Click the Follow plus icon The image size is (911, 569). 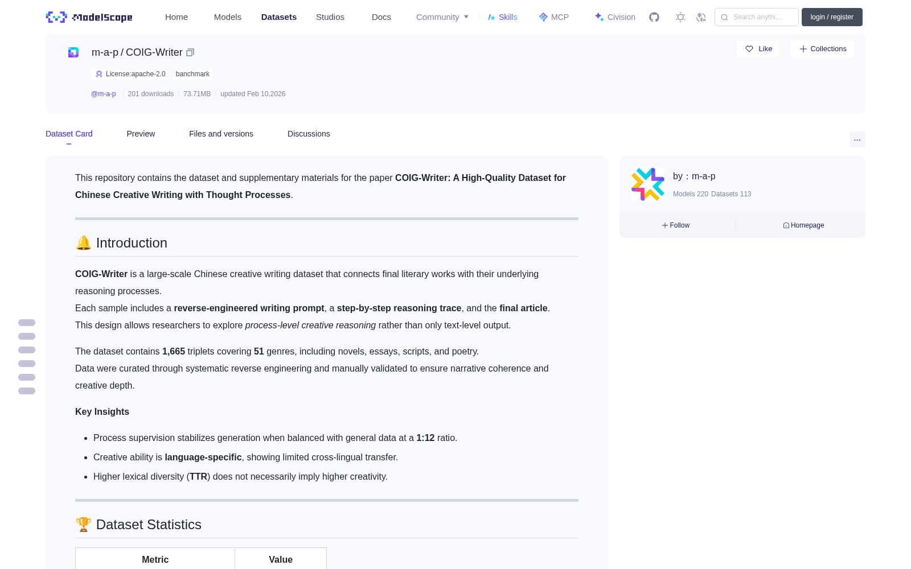(x=665, y=225)
